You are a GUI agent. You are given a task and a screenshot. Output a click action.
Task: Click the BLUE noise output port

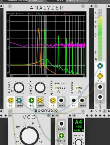pyautogui.click(x=61, y=124)
